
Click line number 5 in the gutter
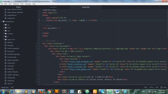39,20
